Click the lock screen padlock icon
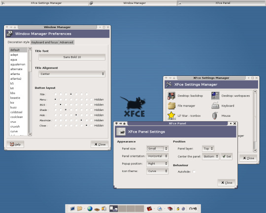This screenshot has height=213, width=266. 178,209
